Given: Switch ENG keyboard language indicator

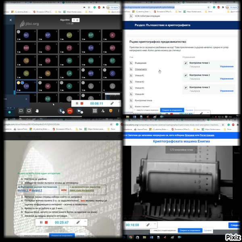Looking at the screenshot, I should (230, 117).
